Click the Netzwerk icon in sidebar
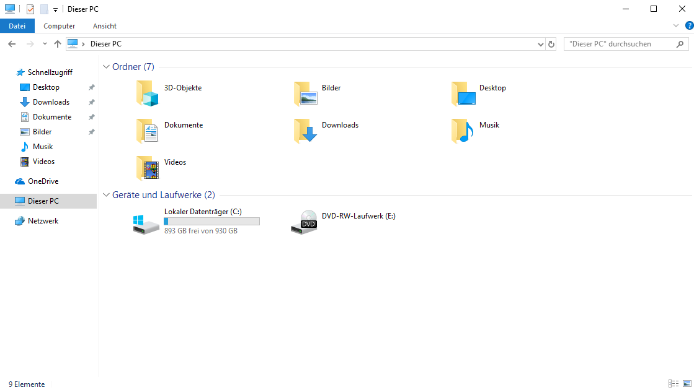694x390 pixels. click(20, 221)
